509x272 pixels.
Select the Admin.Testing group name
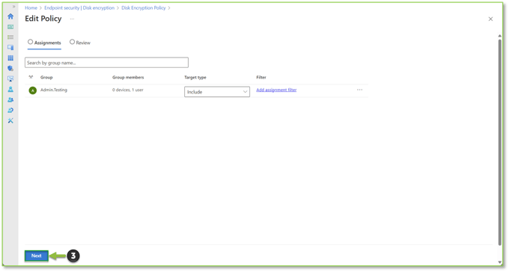[54, 90]
